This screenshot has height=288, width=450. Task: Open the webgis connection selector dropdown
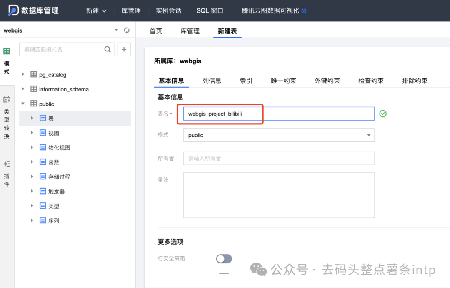point(116,30)
